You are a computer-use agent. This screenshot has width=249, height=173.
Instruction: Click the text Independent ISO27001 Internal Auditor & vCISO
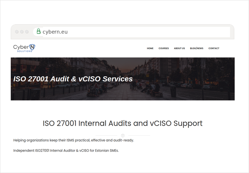tap(51, 150)
